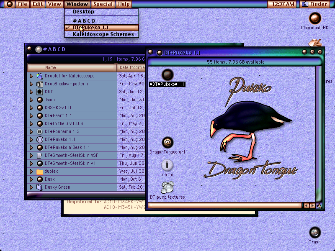
Task: Click the vertical scrollbar in DT•Pukeko 1.1 window
Action: point(318,134)
